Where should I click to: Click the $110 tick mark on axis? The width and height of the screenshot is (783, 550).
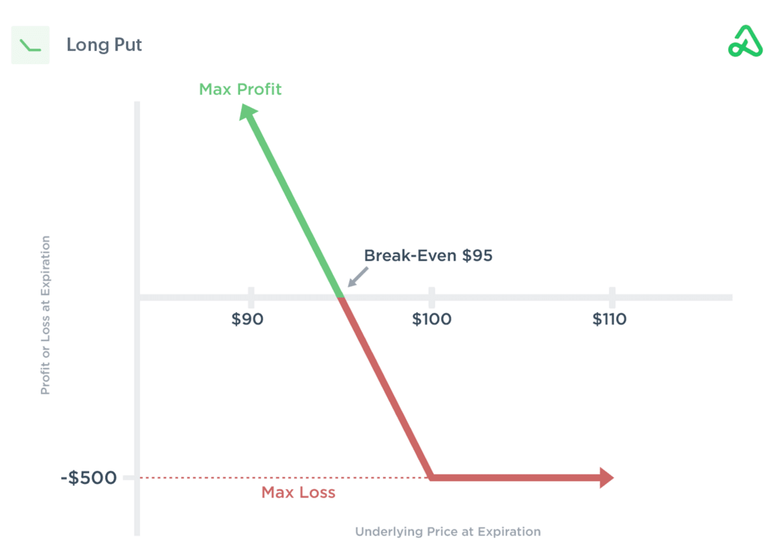tap(612, 297)
